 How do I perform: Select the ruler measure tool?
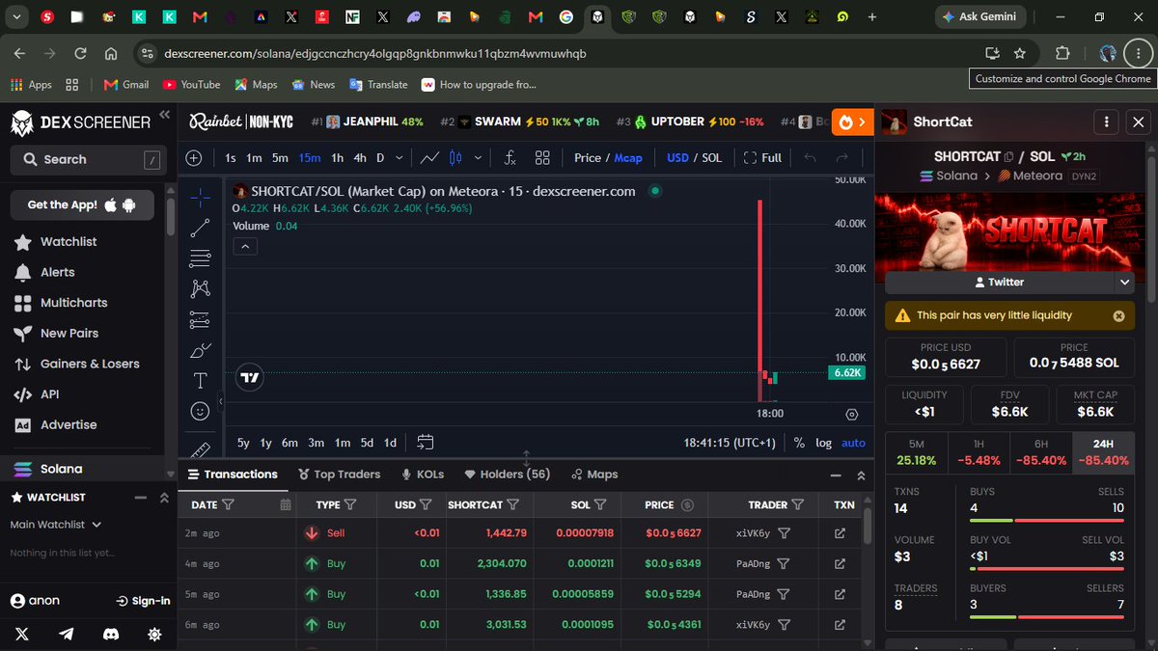click(x=200, y=448)
